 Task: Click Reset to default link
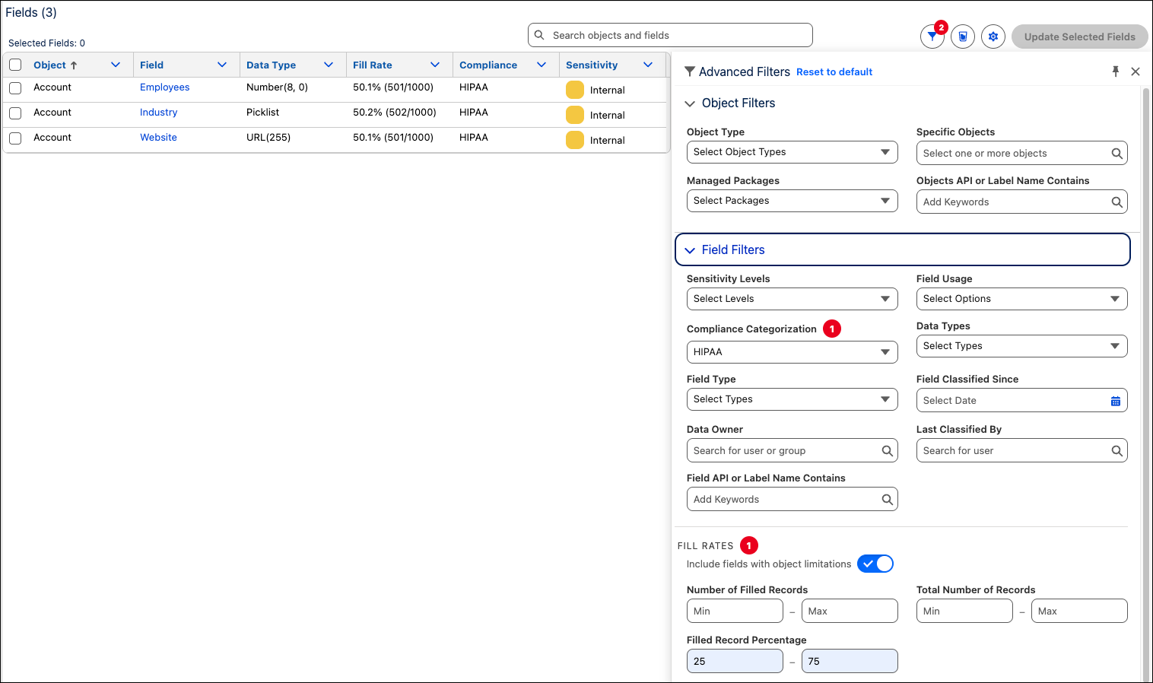tap(834, 72)
